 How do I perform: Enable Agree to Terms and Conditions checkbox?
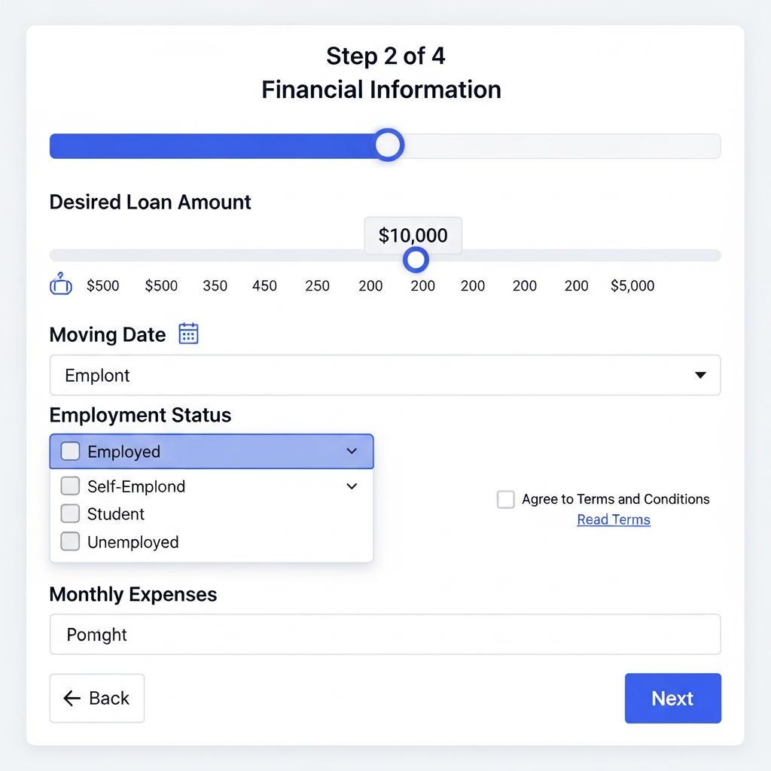click(x=506, y=499)
